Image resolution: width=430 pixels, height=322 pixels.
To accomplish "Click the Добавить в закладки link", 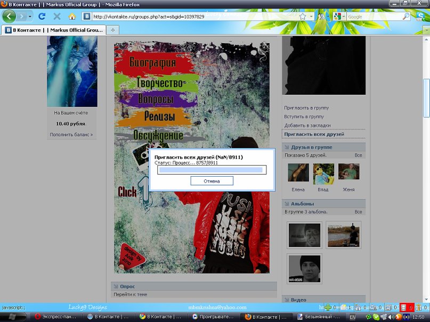I will tap(307, 126).
